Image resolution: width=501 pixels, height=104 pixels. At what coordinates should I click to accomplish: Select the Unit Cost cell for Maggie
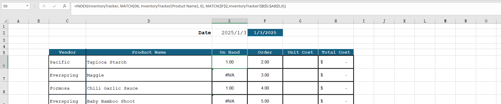(x=300, y=75)
